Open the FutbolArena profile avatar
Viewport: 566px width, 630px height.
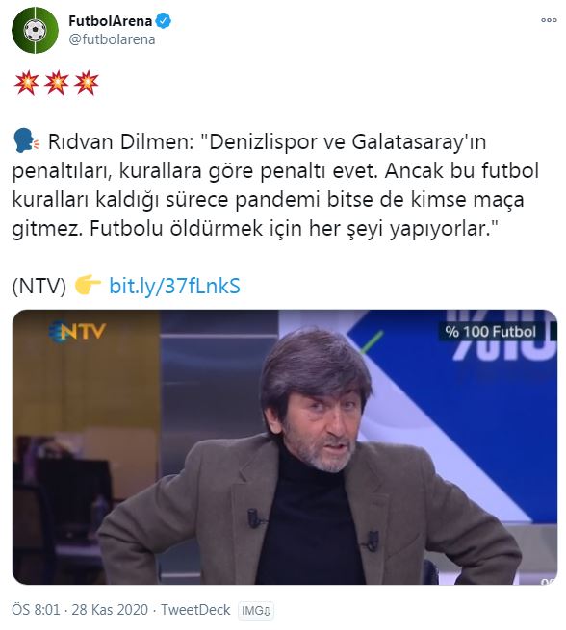[35, 30]
